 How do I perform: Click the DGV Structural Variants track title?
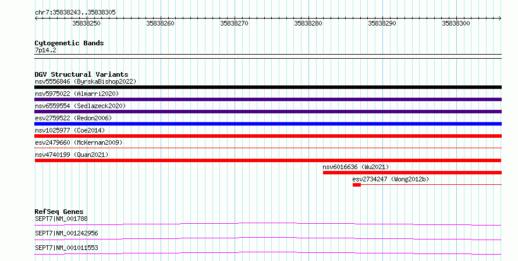tap(81, 74)
